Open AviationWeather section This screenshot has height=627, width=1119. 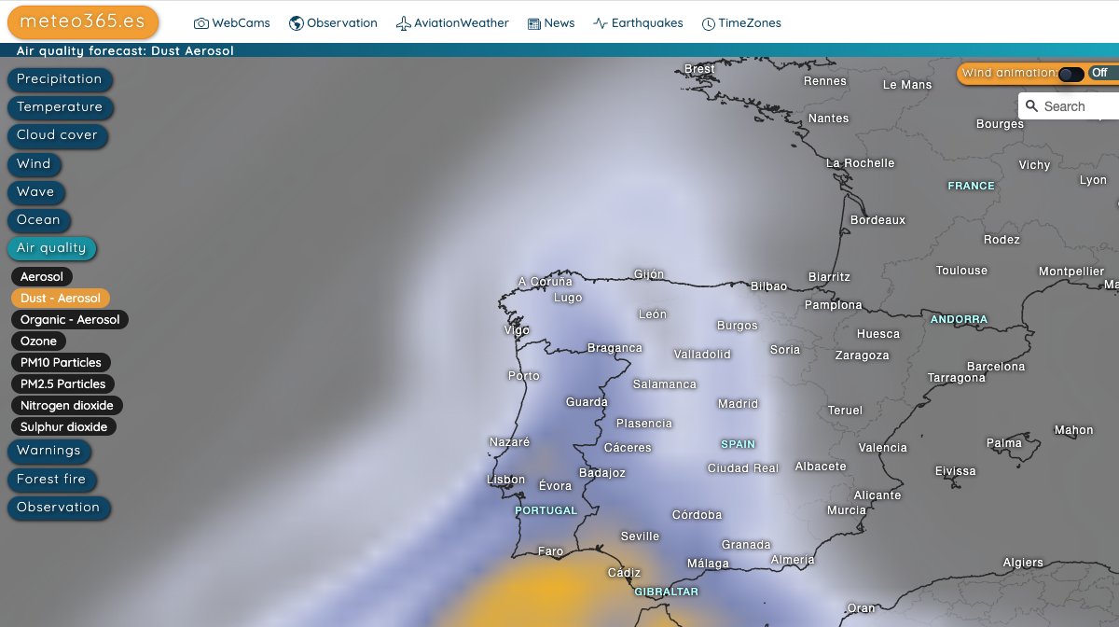(x=453, y=23)
